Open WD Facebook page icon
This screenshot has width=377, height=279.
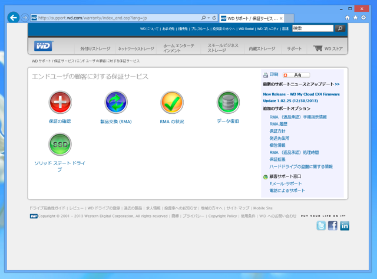pyautogui.click(x=333, y=226)
